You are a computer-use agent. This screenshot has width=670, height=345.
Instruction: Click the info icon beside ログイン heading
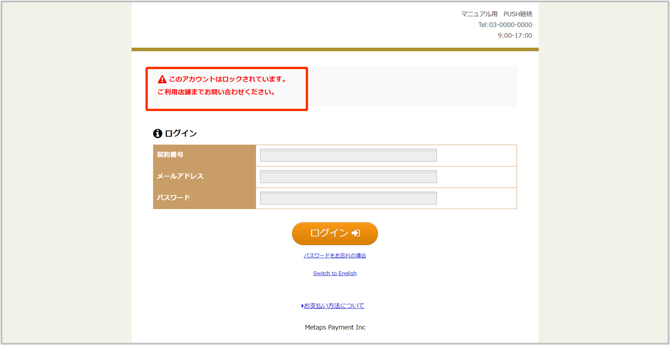click(157, 134)
